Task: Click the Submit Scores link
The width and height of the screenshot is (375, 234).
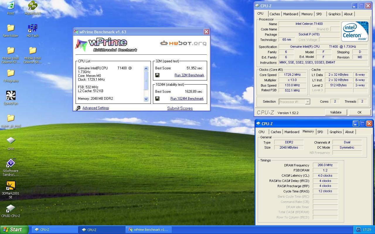Action: pos(180,108)
